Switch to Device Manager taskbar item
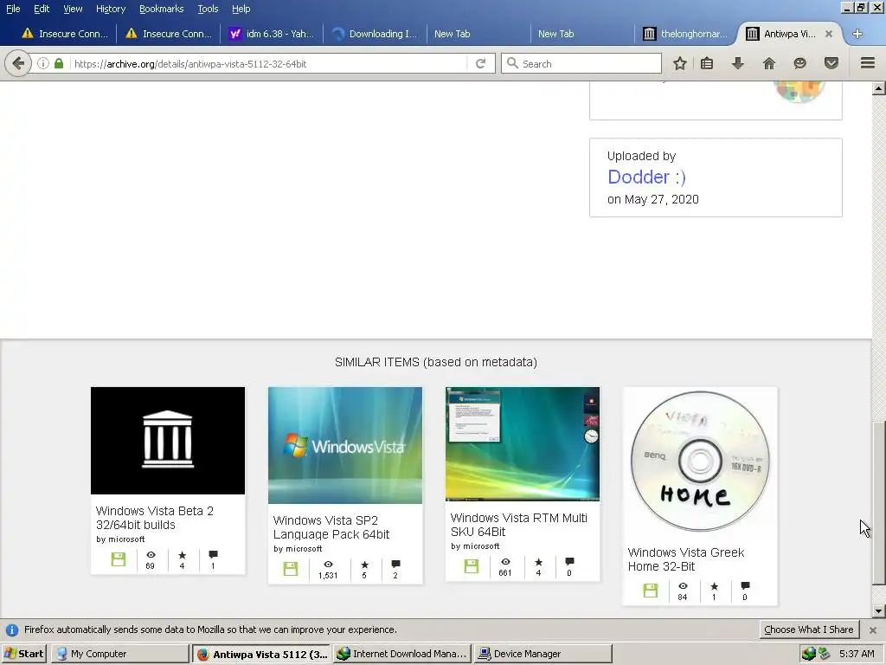The height and width of the screenshot is (665, 886). point(543,654)
